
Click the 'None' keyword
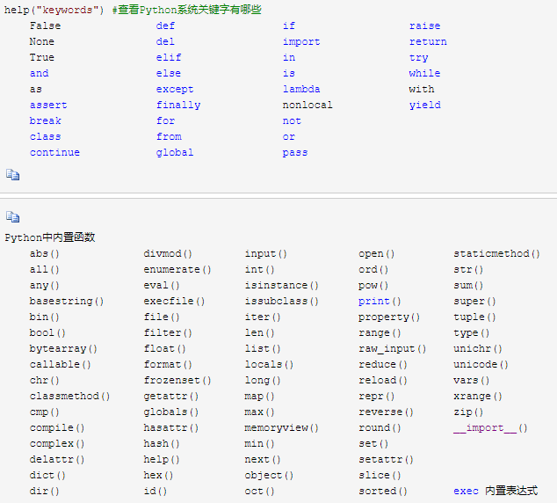[42, 41]
